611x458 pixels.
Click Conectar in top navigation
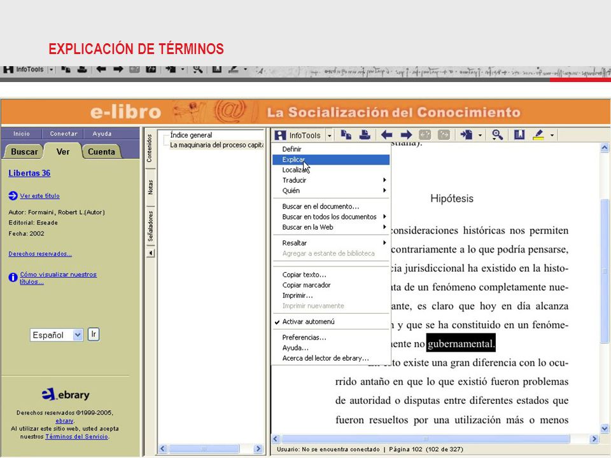(64, 134)
